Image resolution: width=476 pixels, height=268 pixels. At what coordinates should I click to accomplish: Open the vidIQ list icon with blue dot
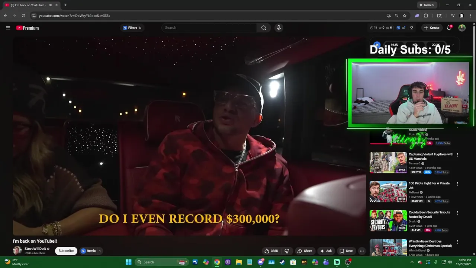coord(404,28)
